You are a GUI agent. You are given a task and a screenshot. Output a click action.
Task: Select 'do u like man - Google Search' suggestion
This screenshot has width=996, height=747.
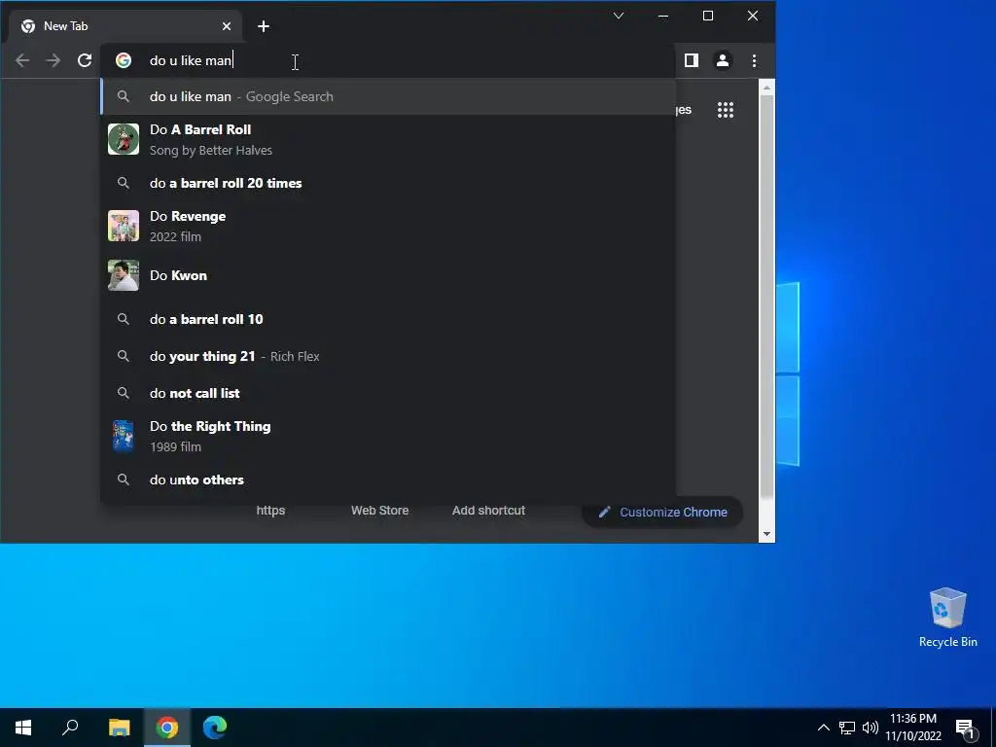pyautogui.click(x=387, y=96)
